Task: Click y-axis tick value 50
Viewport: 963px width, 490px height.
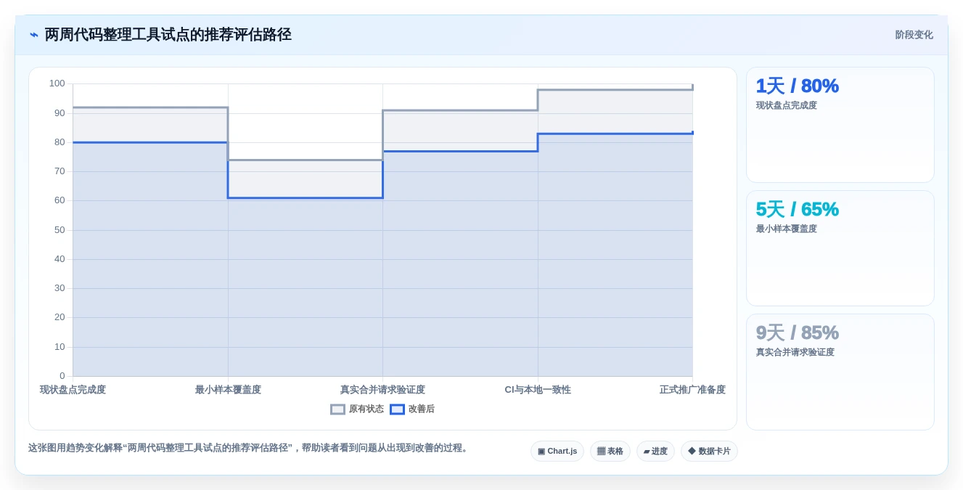Action: point(60,230)
